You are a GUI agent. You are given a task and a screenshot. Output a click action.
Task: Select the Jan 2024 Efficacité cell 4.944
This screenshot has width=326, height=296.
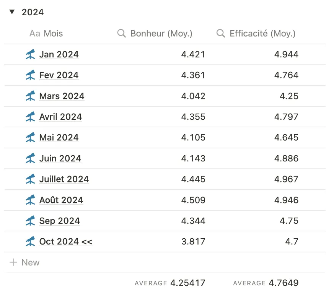286,54
